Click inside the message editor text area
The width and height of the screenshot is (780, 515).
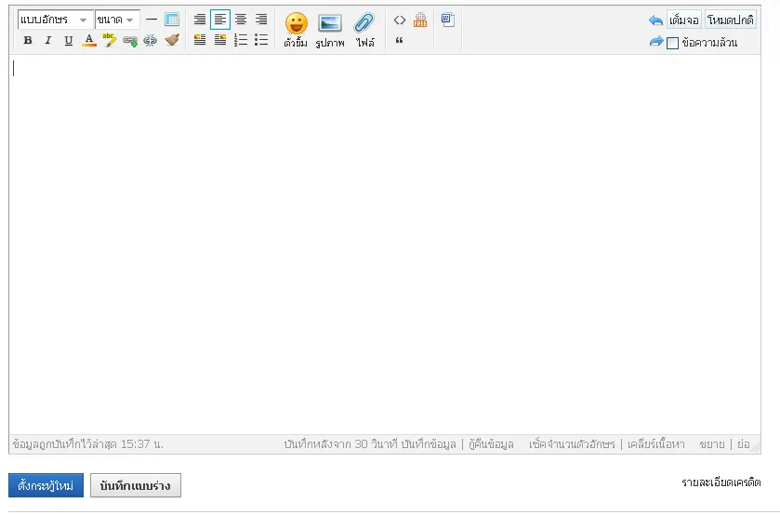coord(385,244)
